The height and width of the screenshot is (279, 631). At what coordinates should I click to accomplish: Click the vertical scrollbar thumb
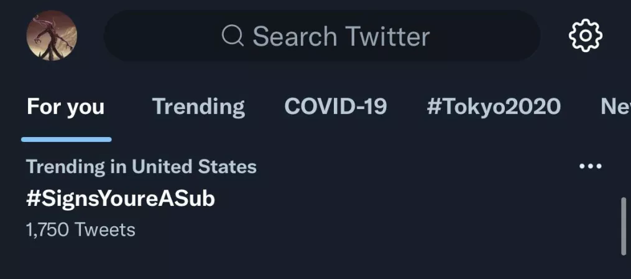click(x=624, y=226)
